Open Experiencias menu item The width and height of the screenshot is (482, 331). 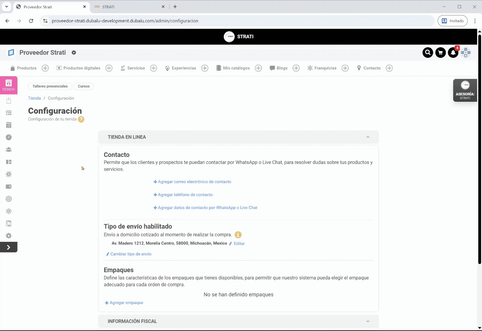click(181, 68)
